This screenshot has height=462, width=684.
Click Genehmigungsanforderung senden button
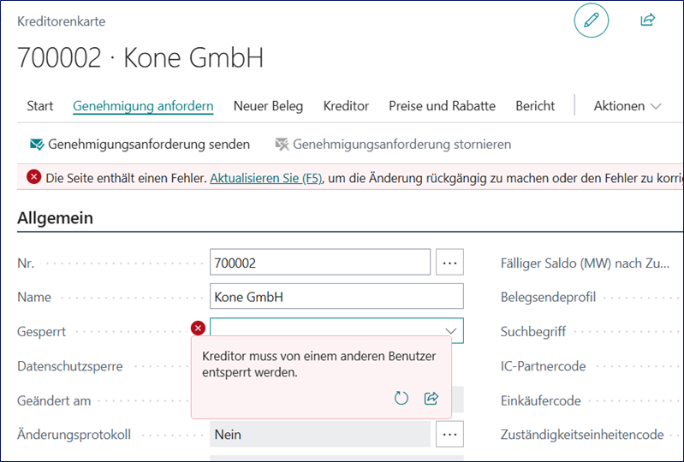pyautogui.click(x=148, y=144)
